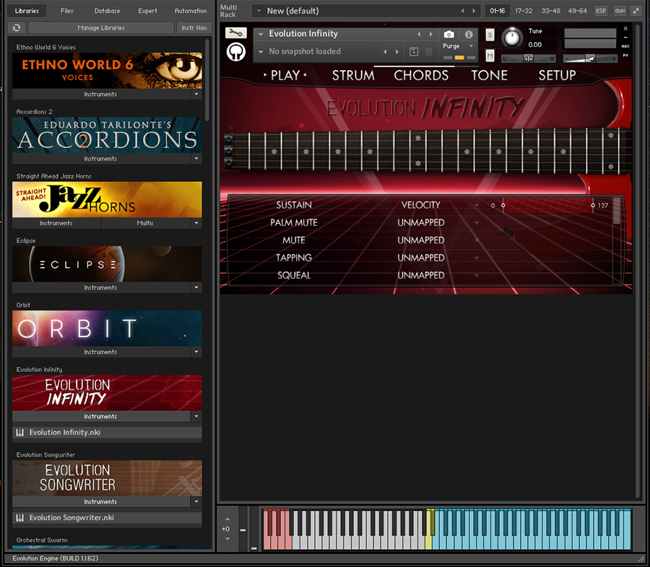Click the Sustain velocity lower handle at 0
The image size is (650, 567).
pyautogui.click(x=503, y=205)
